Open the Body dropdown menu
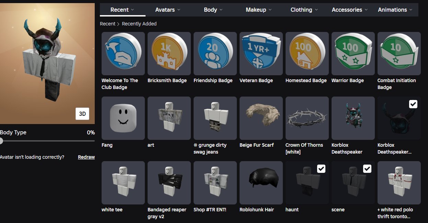Screen dimensions: 428x223 pyautogui.click(x=213, y=10)
